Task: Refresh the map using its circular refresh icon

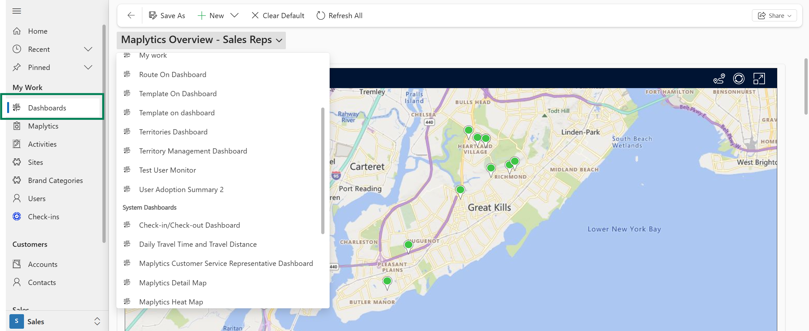Action: click(x=739, y=78)
